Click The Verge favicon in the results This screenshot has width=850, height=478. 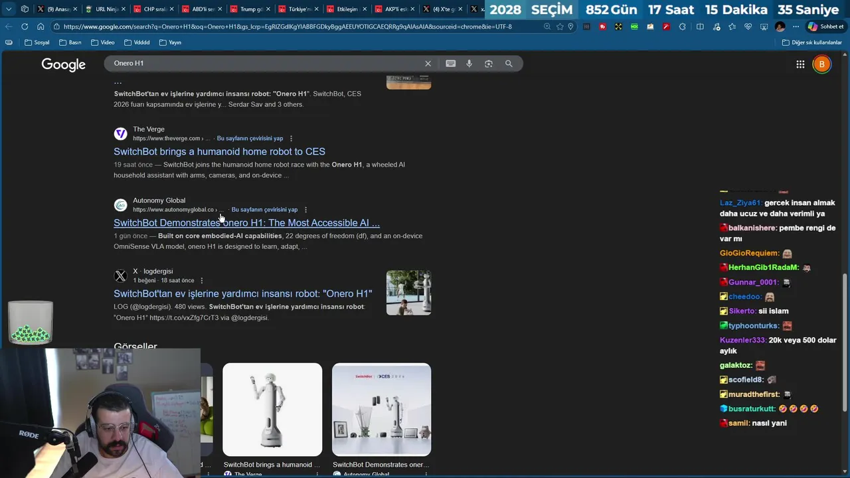(x=120, y=134)
